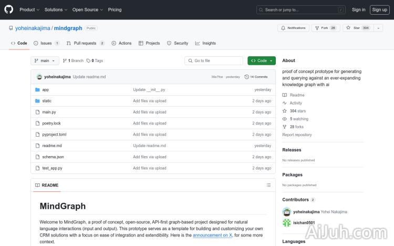Click the isichan0501 contributor avatar
394x246 pixels.
pos(287,222)
